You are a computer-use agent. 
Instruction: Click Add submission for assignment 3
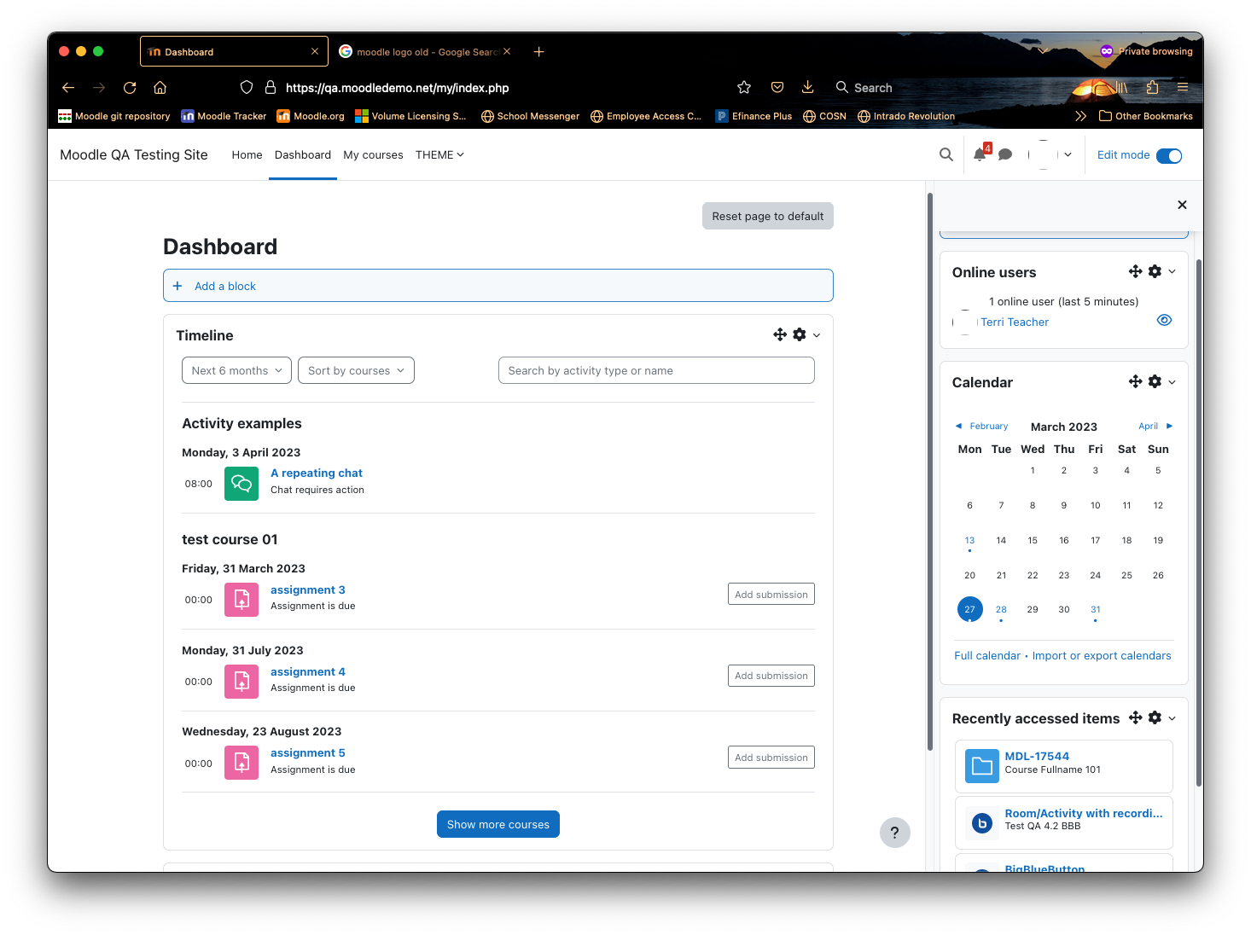(771, 594)
